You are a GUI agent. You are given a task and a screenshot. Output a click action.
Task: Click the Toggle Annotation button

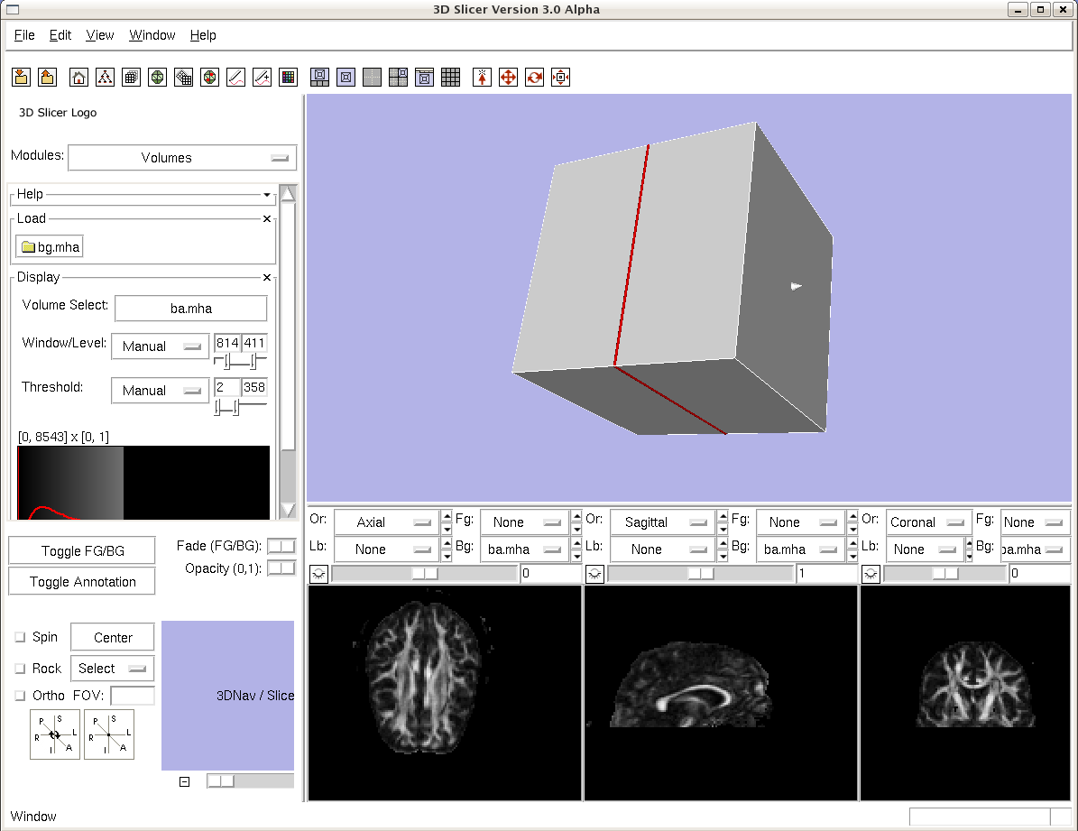82,582
